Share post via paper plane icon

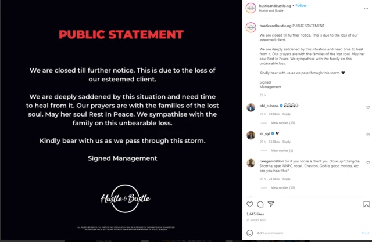click(x=270, y=204)
